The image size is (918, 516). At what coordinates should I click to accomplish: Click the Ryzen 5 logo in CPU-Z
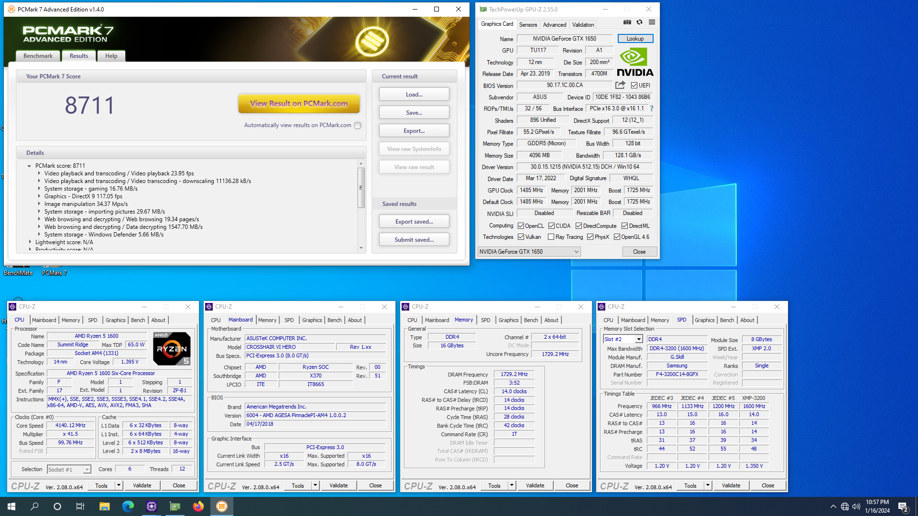(172, 349)
